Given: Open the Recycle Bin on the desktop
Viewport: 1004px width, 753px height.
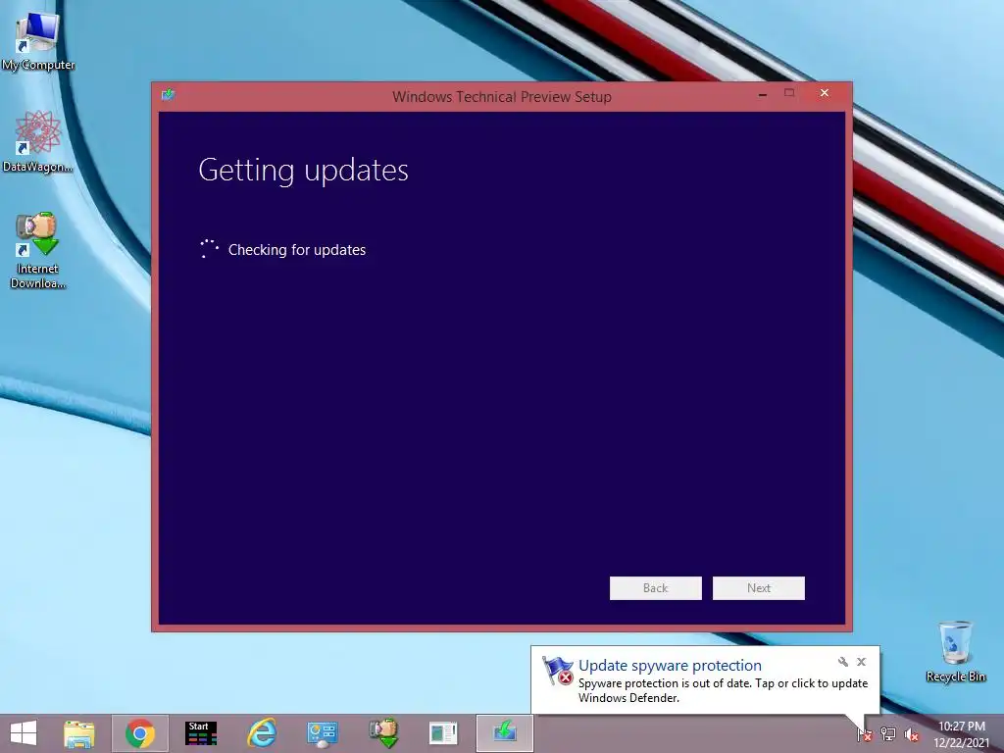Looking at the screenshot, I should 955,651.
